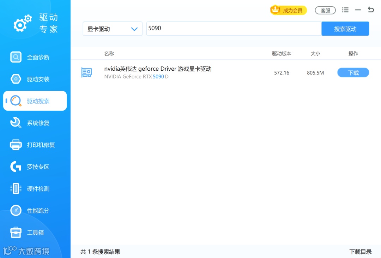Viewport: 381px width, 258px height.
Task: Click the 成为会员 button
Action: point(289,10)
